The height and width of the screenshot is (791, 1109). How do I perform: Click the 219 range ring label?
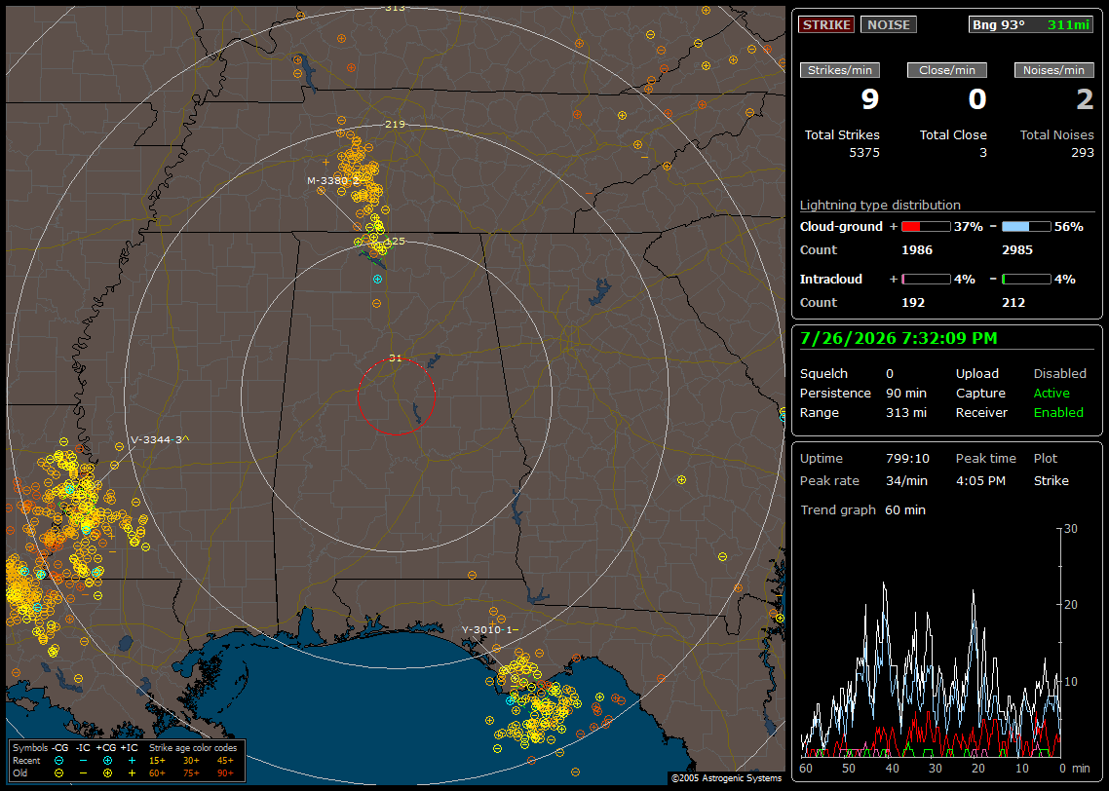pos(395,125)
